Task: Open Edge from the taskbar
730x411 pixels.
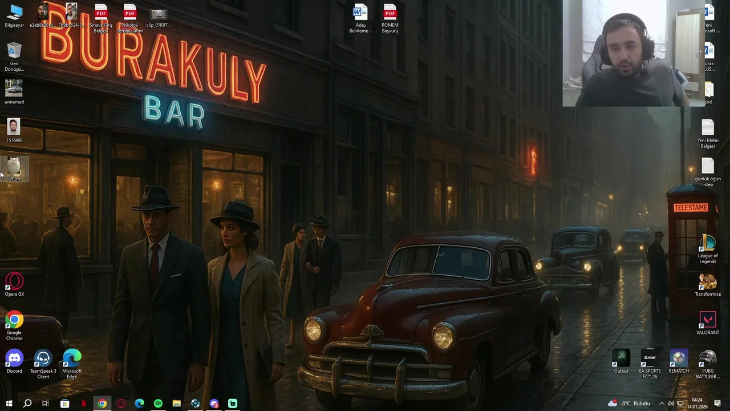Action: tap(139, 404)
